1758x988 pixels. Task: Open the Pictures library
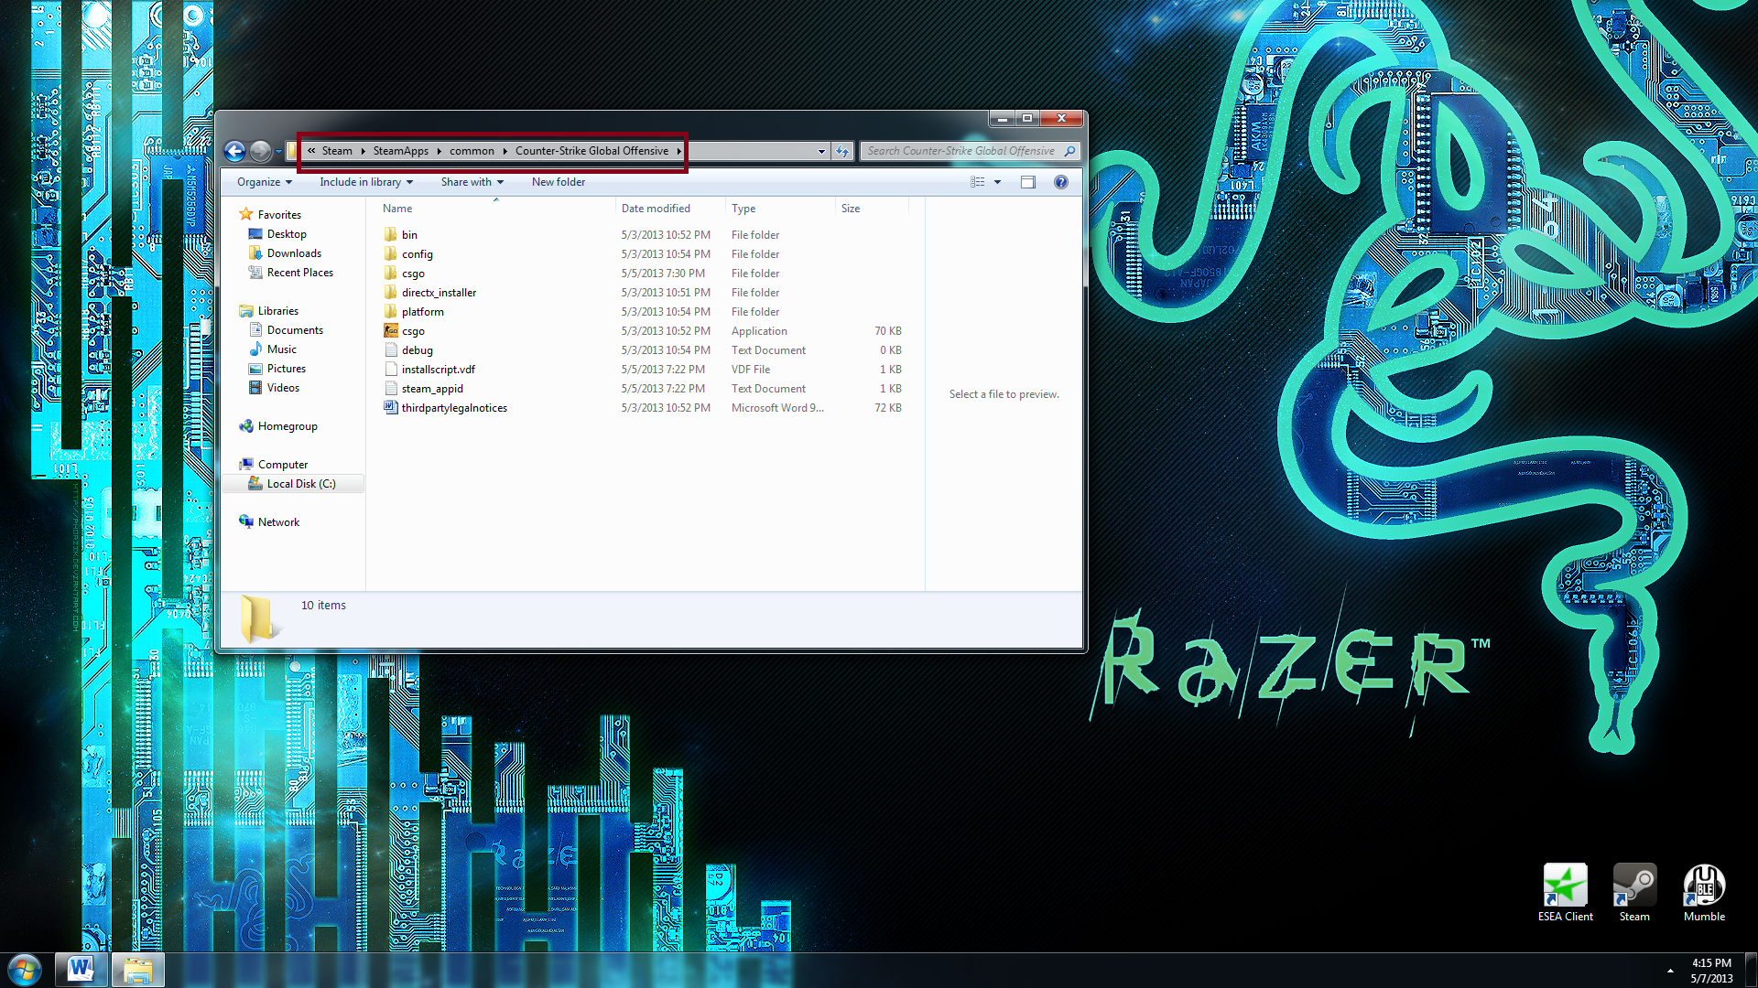click(286, 369)
